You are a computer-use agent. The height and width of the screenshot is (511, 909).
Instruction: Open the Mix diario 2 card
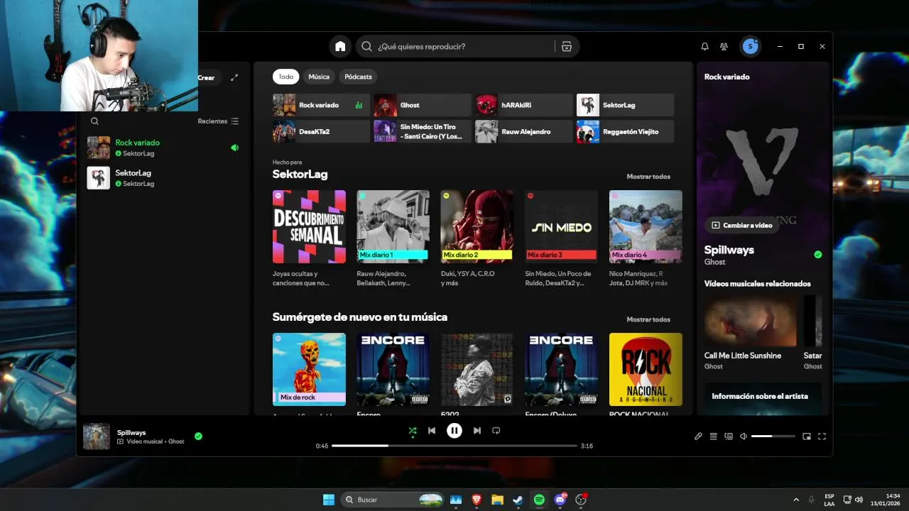[x=477, y=238]
